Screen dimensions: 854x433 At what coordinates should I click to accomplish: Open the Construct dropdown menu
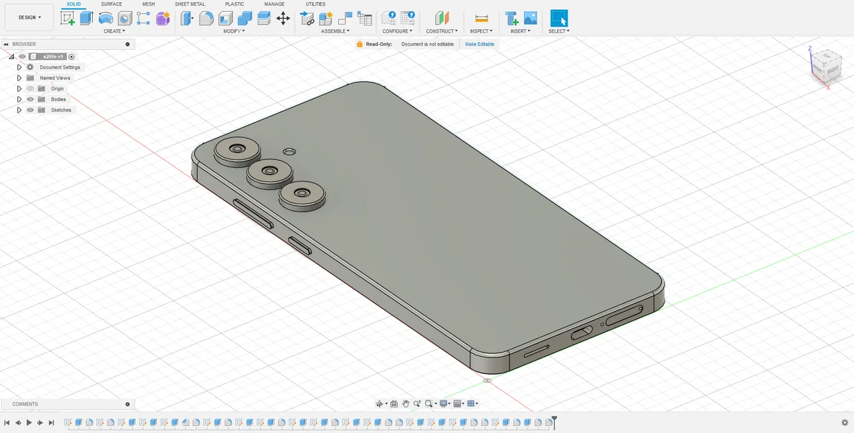pyautogui.click(x=442, y=31)
